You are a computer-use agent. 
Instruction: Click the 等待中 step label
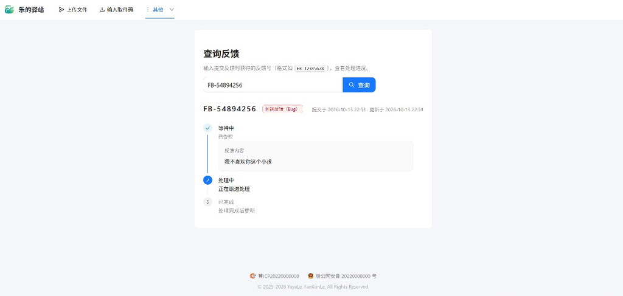(x=226, y=128)
